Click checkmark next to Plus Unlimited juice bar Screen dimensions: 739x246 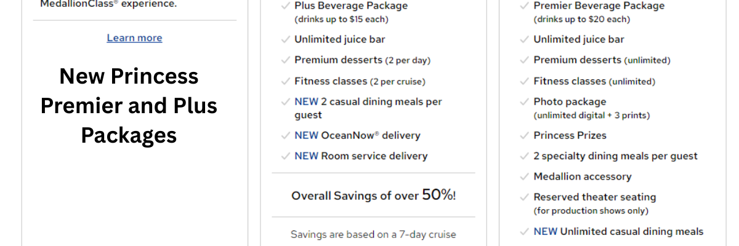tap(285, 40)
